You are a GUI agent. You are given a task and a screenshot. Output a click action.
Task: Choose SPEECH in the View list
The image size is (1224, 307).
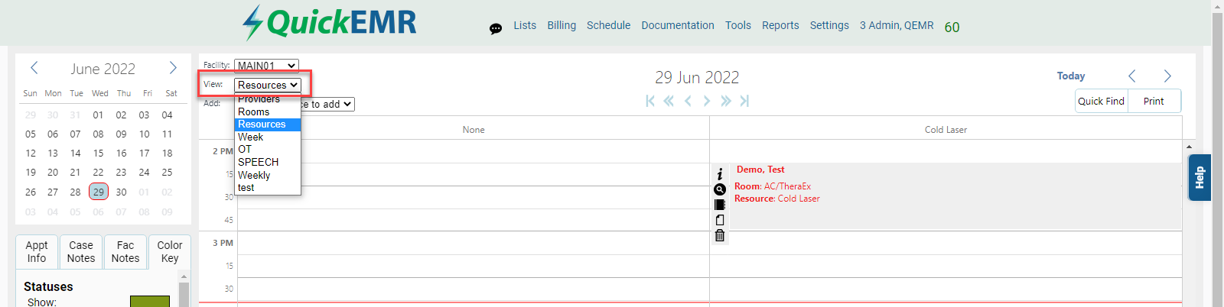268,162
